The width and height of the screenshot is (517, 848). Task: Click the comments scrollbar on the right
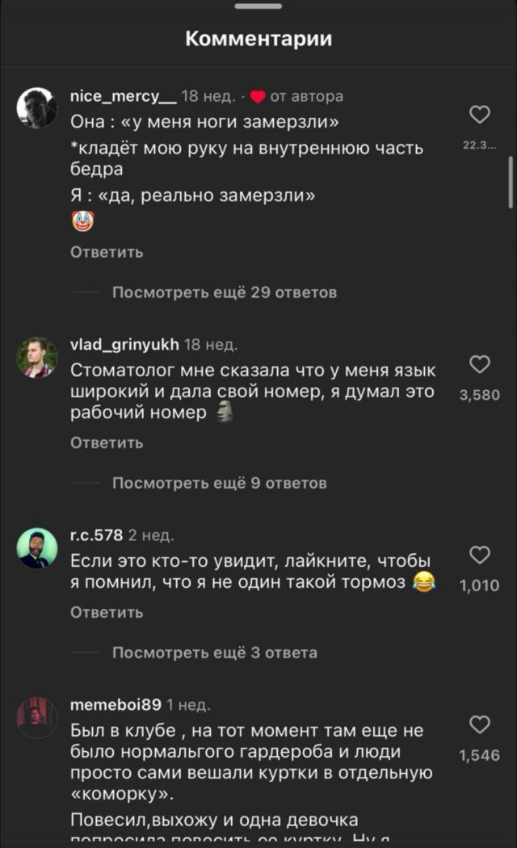pyautogui.click(x=511, y=183)
